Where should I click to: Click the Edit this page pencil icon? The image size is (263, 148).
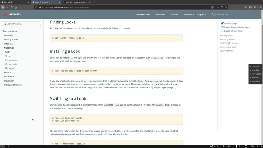pos(222,23)
